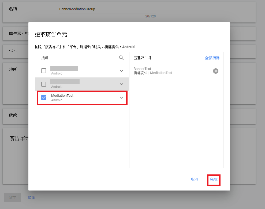Remove BannerTest from selected items
Image resolution: width=265 pixels, height=209 pixels.
click(215, 71)
